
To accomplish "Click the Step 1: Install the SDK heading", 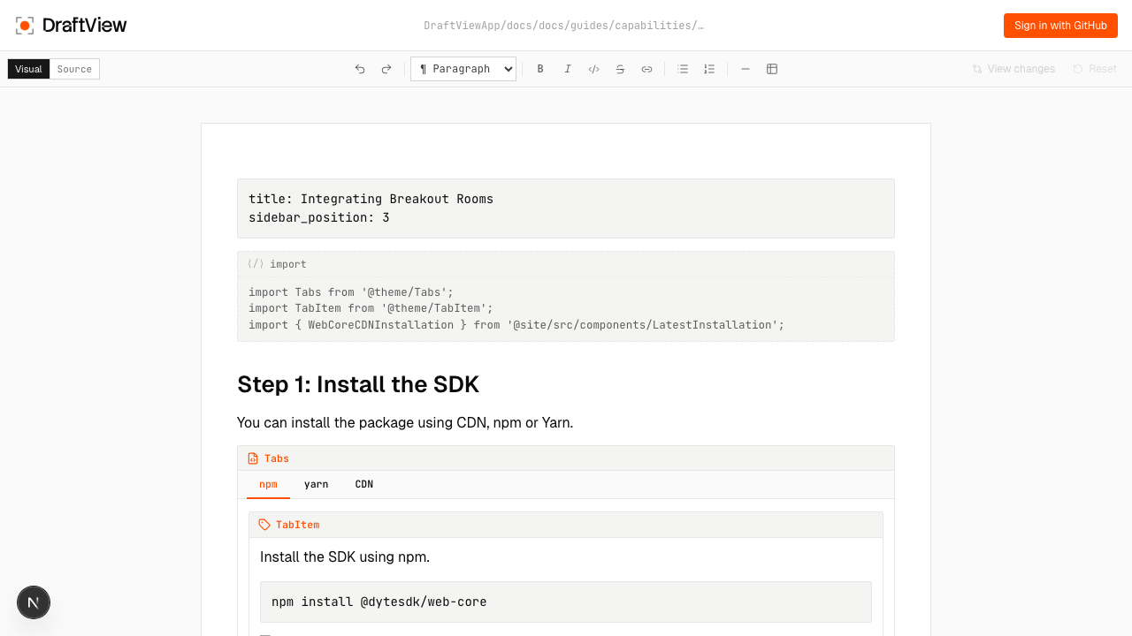I will [x=358, y=384].
